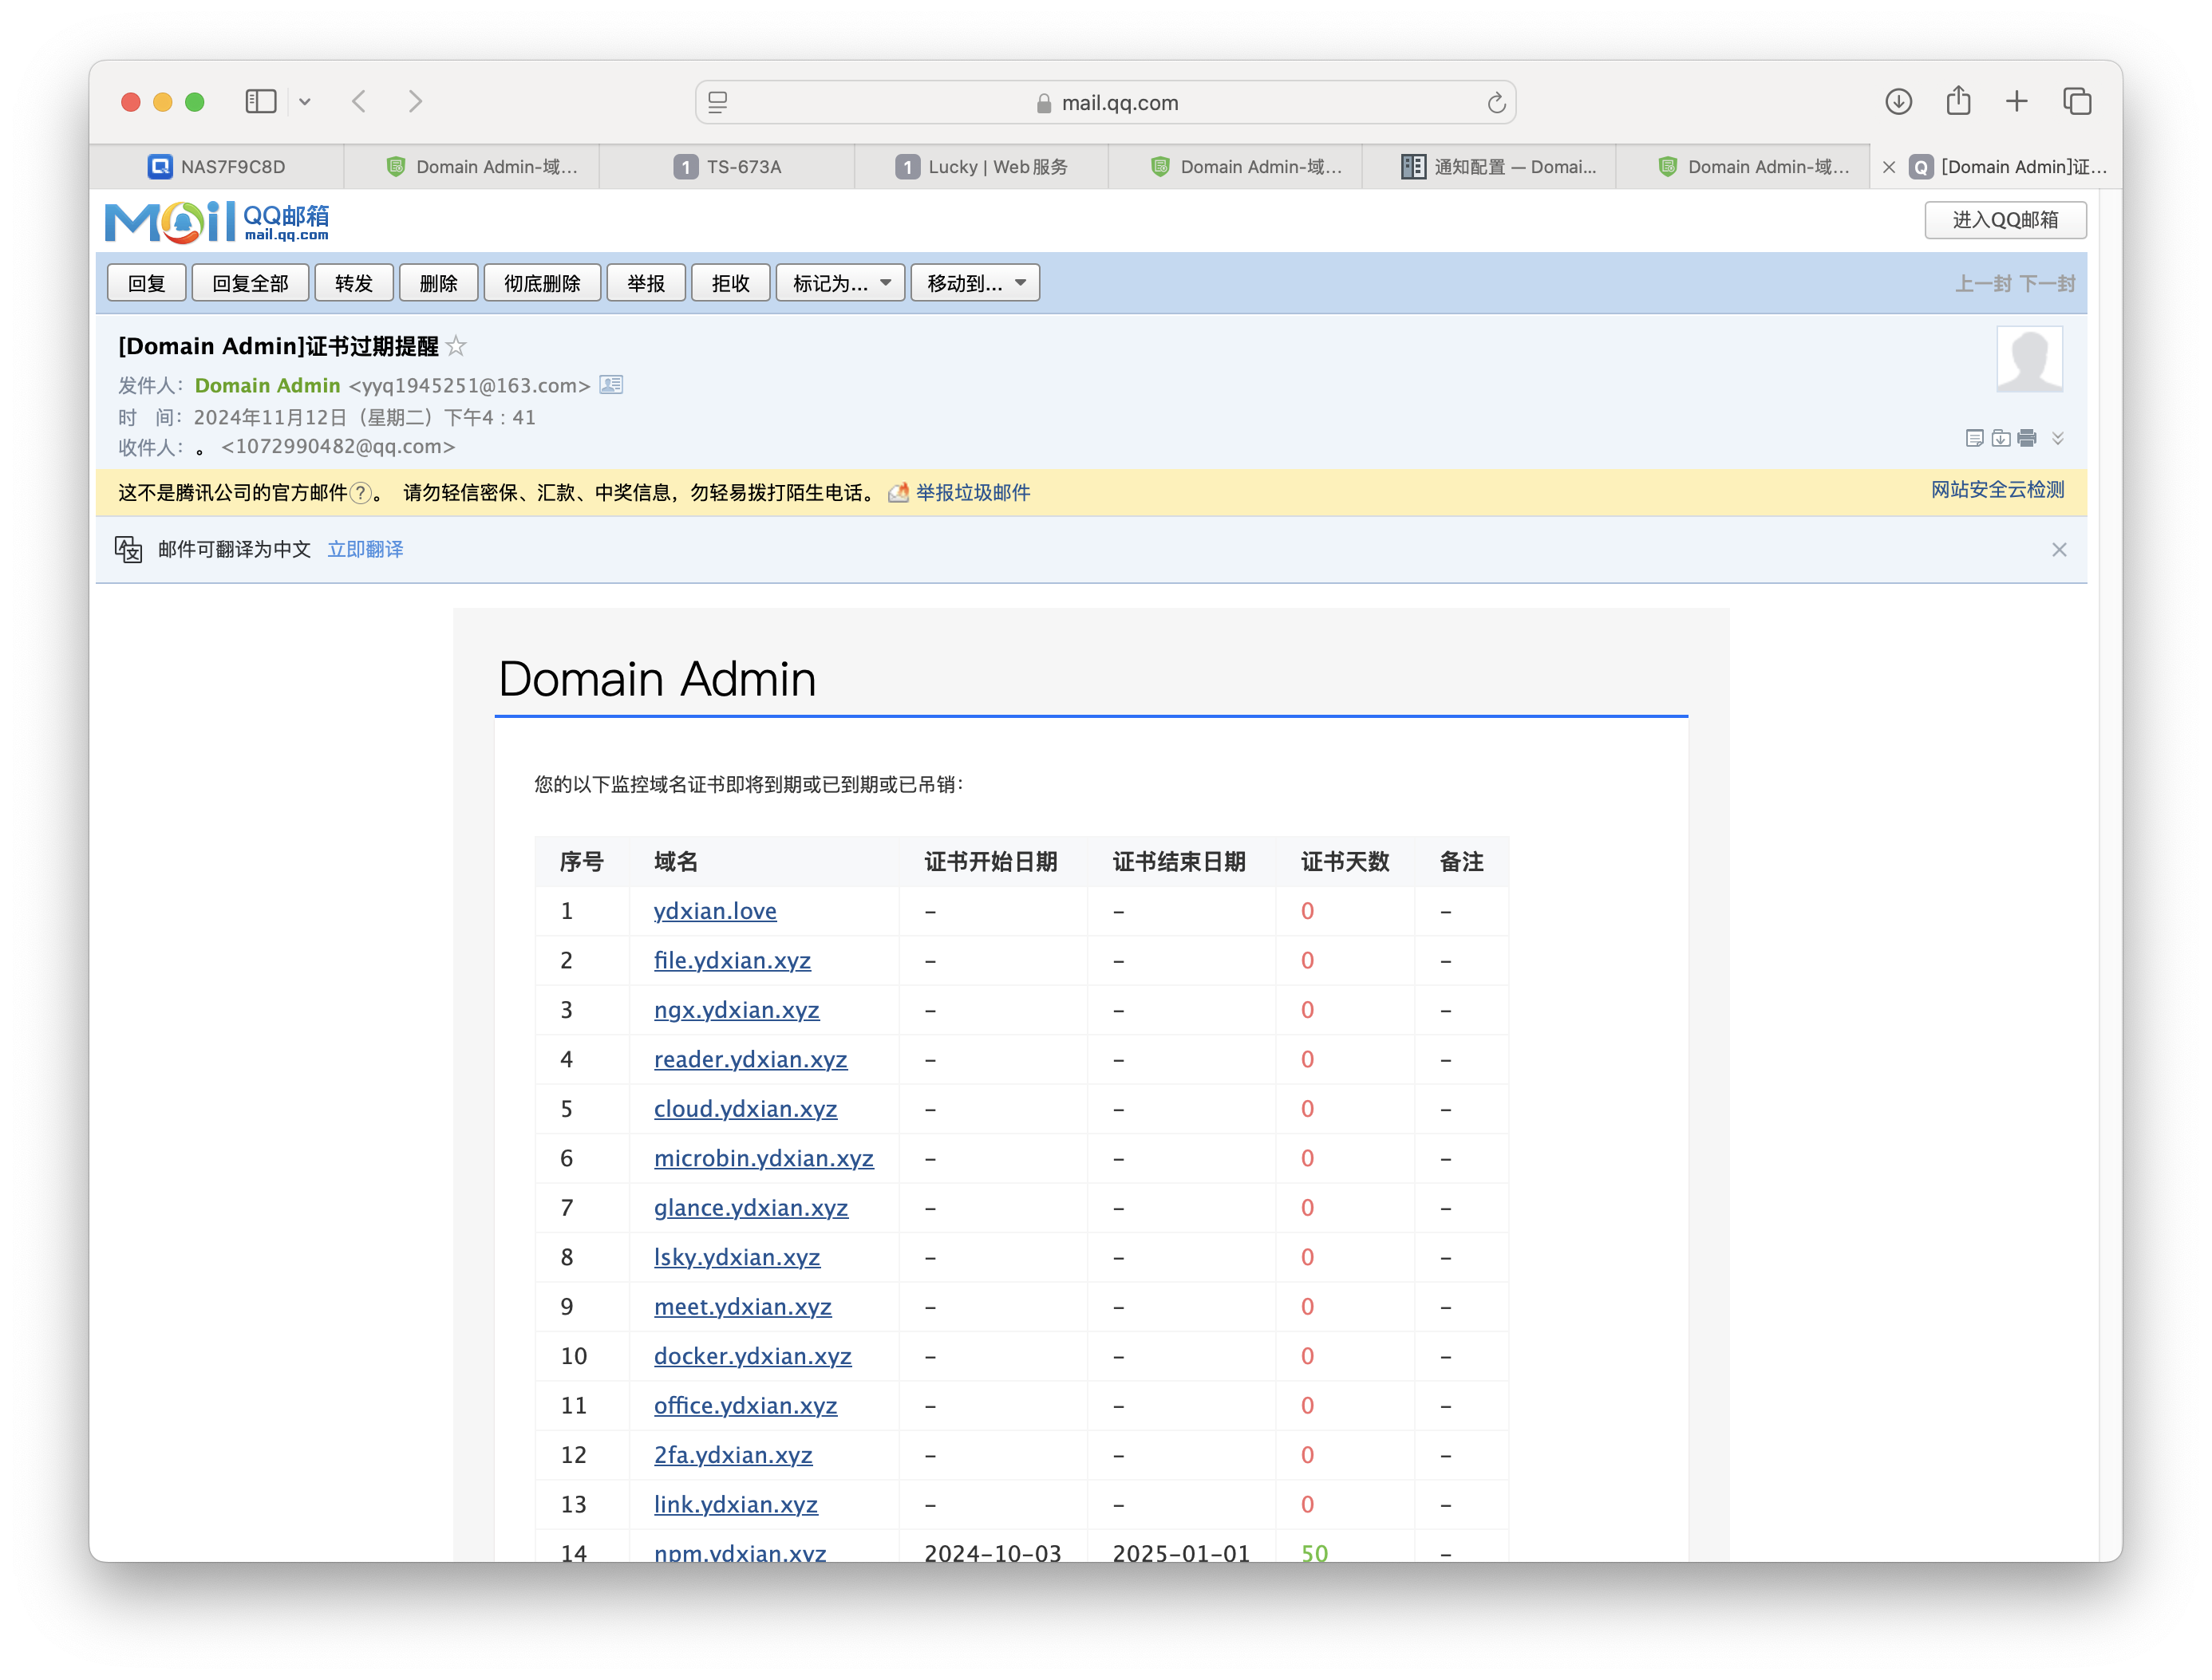Click the official mail help question icon
The image size is (2212, 1680).
(x=361, y=493)
